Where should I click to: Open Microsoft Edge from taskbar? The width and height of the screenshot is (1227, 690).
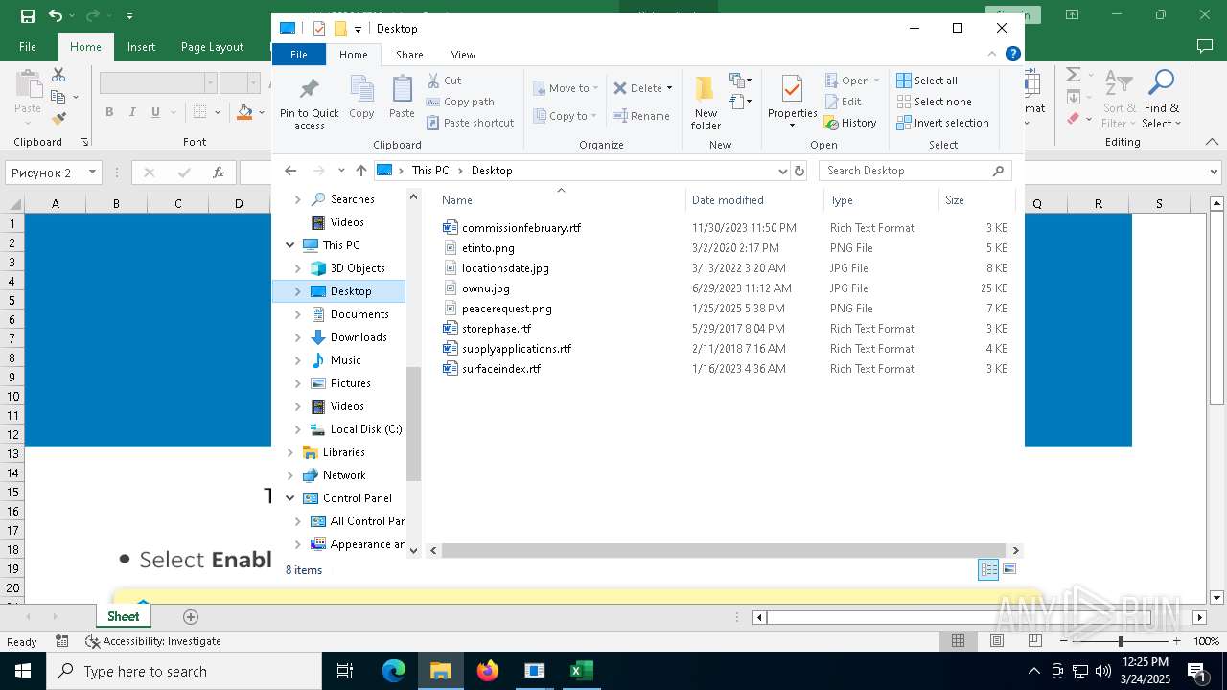tap(394, 671)
